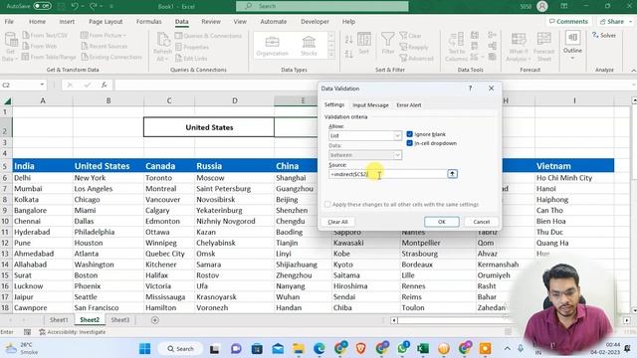The width and height of the screenshot is (637, 358).
Task: Open the Name Box dropdown arrow
Action: coord(42,85)
